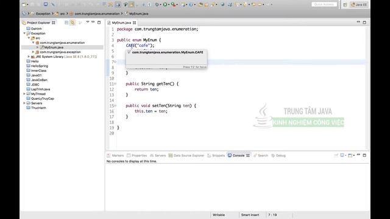Image resolution: width=390 pixels, height=219 pixels.
Task: Collapse the Exception project node
Action: pyautogui.click(x=24, y=33)
